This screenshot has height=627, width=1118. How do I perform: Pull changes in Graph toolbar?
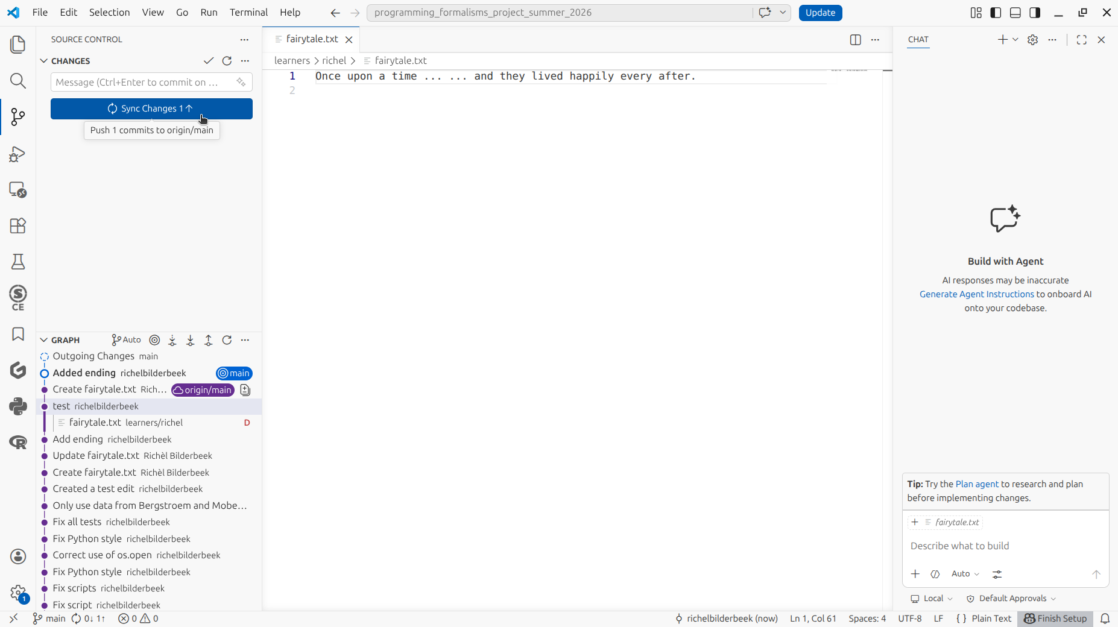(x=191, y=340)
